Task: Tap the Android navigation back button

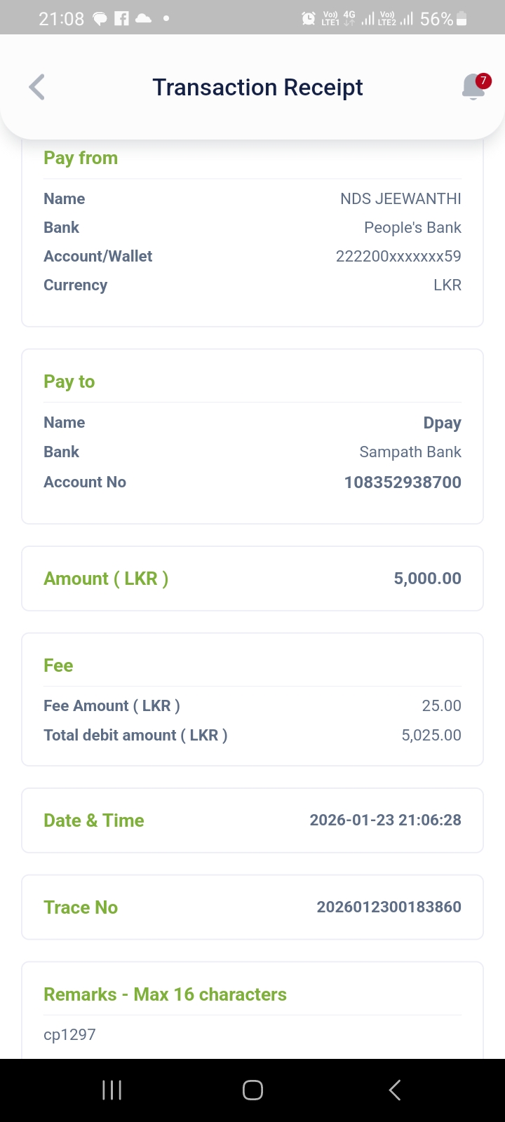Action: (395, 1090)
